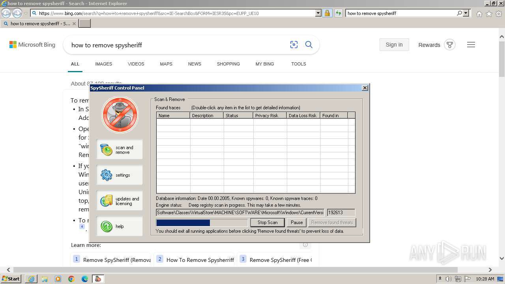The image size is (505, 284).
Task: Open IE favorites star icon
Action: tap(489, 14)
